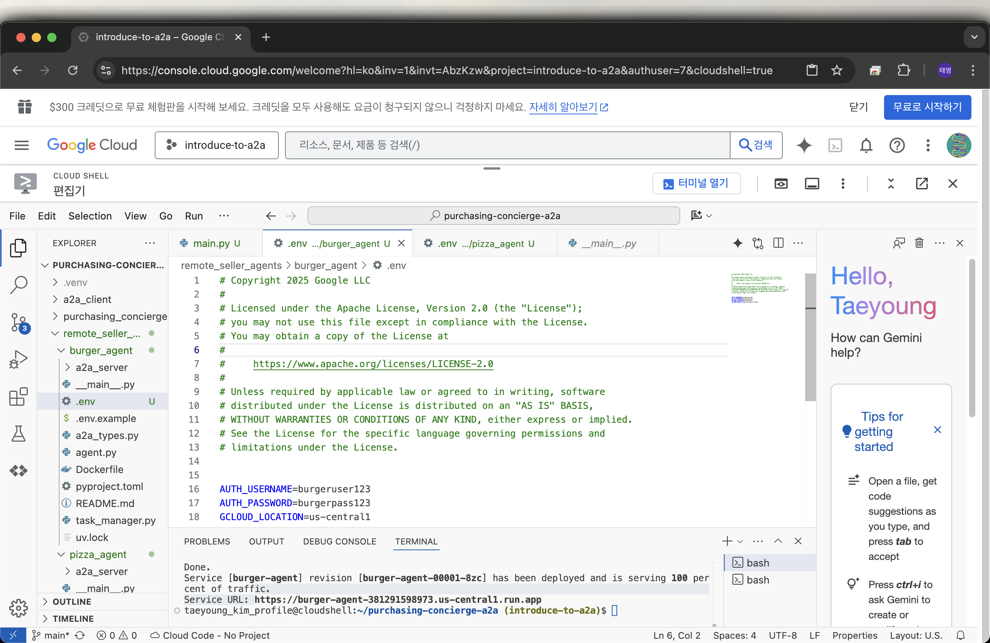This screenshot has width=990, height=643.
Task: Reload the browser page
Action: (73, 70)
